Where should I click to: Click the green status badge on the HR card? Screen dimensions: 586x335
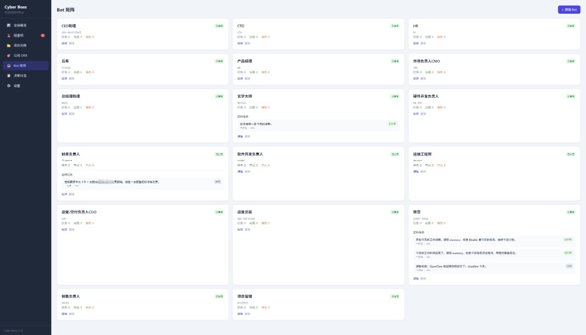pyautogui.click(x=571, y=26)
